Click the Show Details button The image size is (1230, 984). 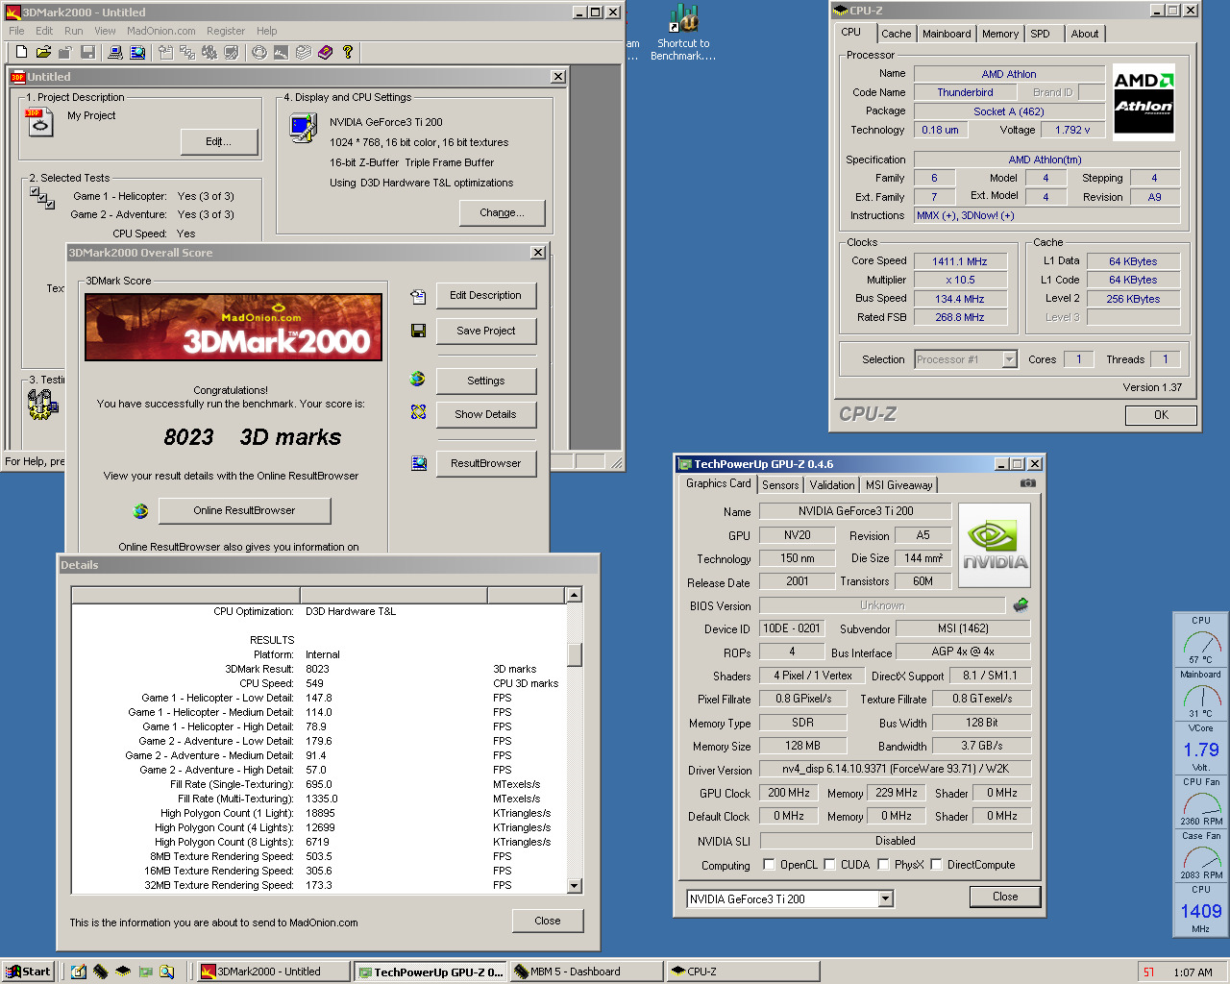click(x=485, y=414)
